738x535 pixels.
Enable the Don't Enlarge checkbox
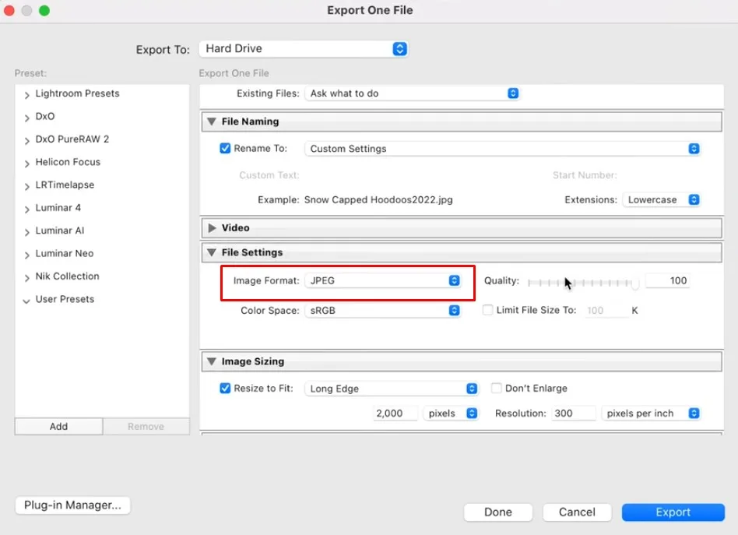(496, 388)
